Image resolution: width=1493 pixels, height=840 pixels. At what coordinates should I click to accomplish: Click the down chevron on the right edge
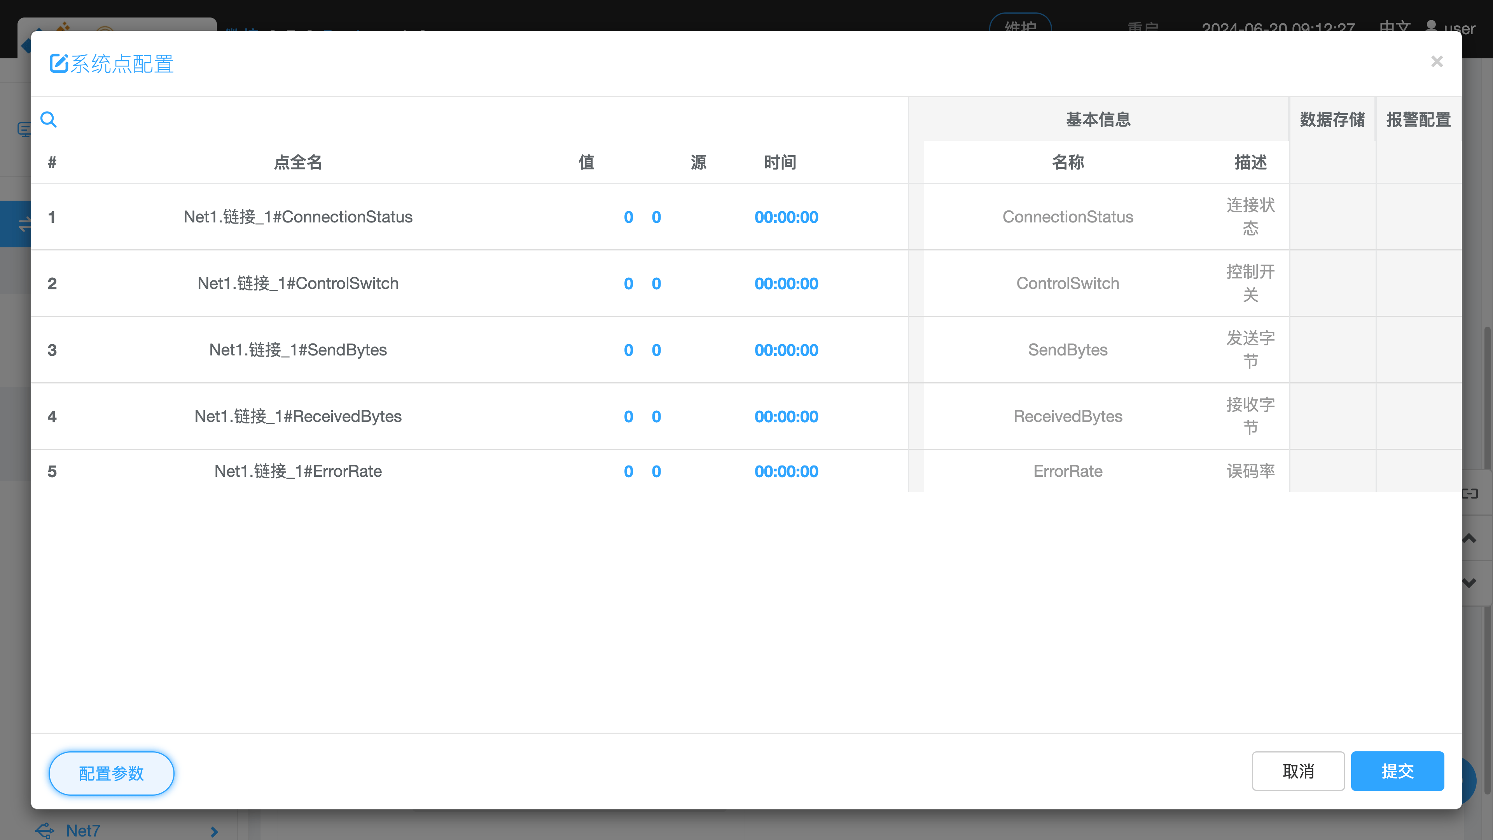[1469, 583]
